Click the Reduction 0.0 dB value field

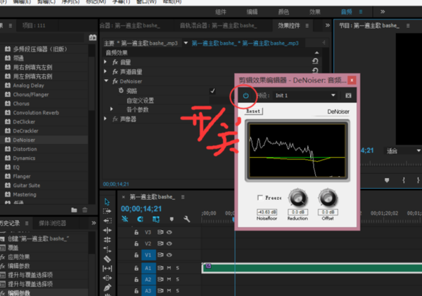point(298,212)
